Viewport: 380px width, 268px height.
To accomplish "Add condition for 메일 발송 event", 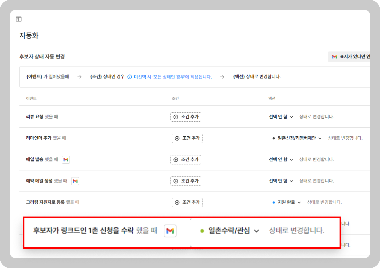I will tap(186, 160).
